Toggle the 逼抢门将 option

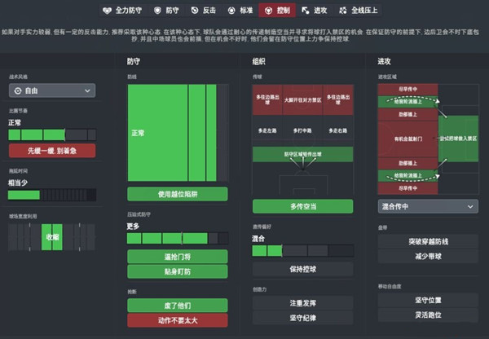178,256
